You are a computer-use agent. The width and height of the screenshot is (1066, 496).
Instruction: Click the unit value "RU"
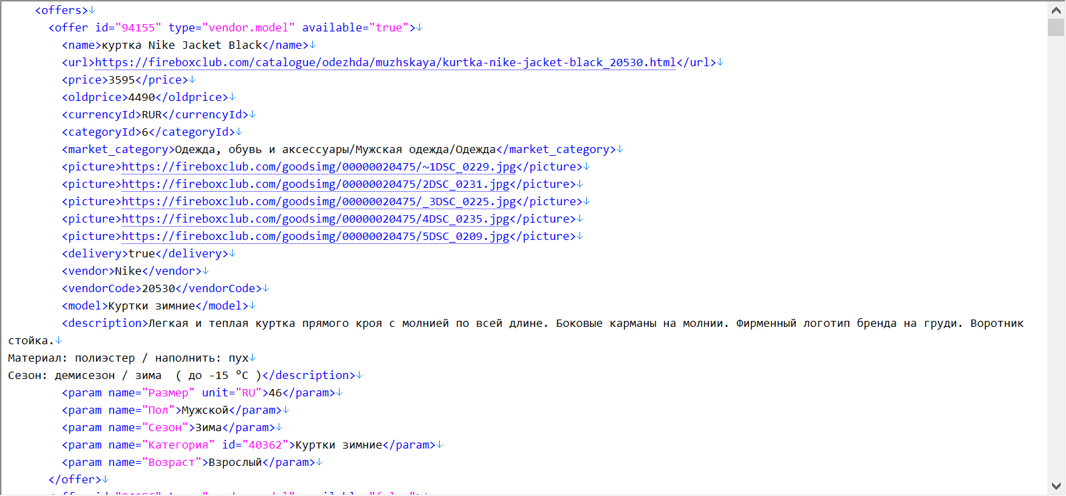point(249,392)
